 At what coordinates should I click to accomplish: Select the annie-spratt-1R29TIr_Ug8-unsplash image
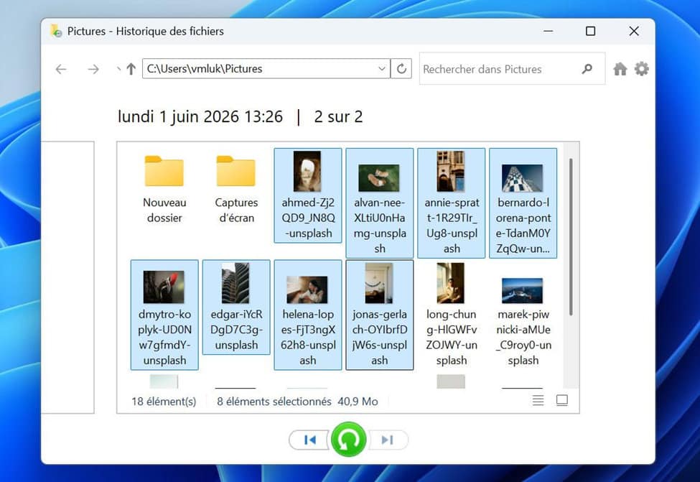(452, 203)
